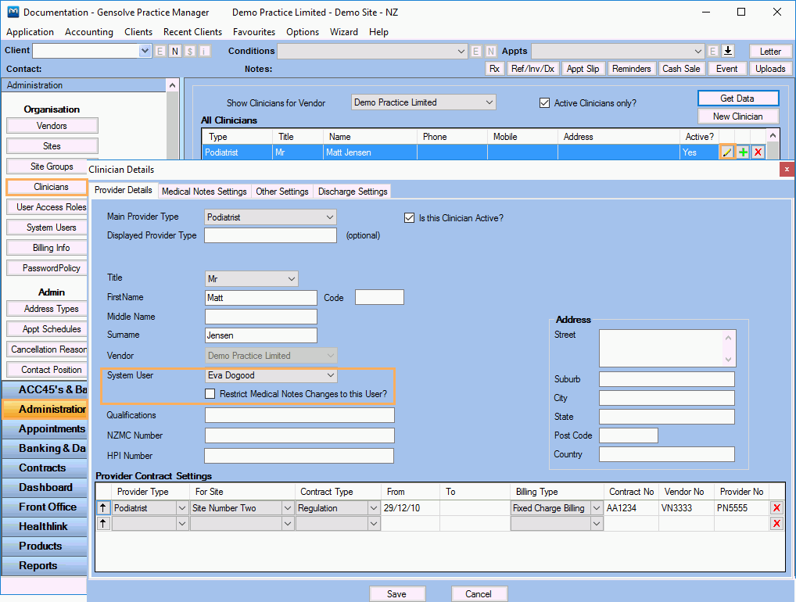Screen dimensions: 796x602
Task: Click the Gensolve app icon in title bar
Action: pyautogui.click(x=13, y=13)
